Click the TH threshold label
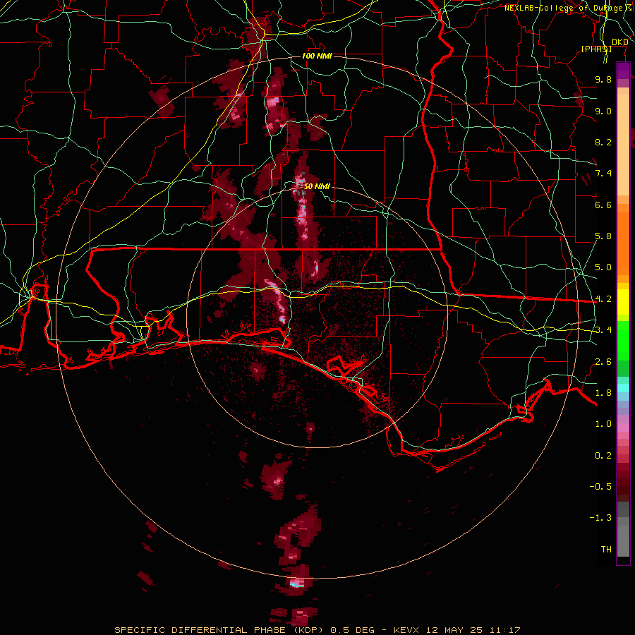This screenshot has height=635, width=635. tap(606, 550)
